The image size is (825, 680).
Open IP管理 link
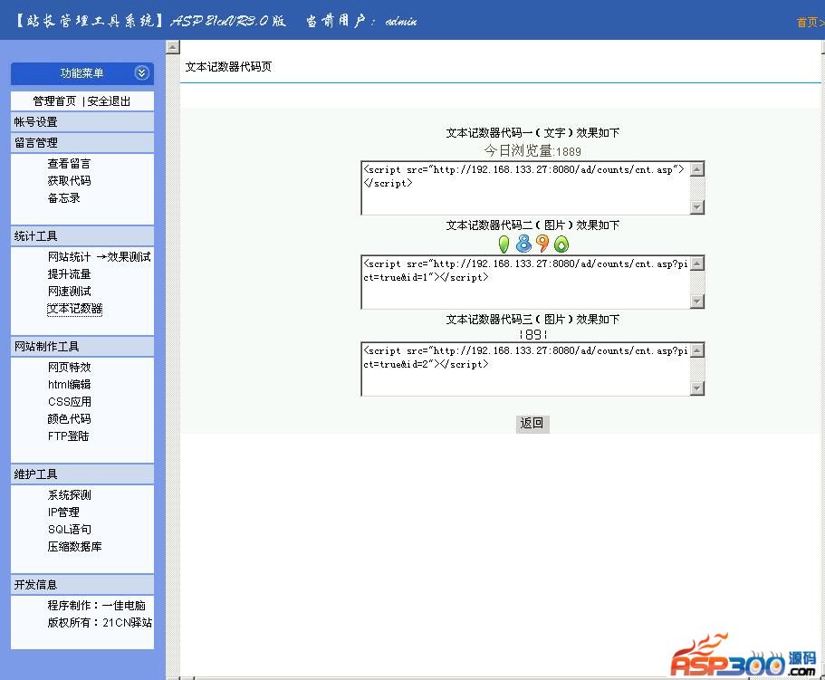point(63,512)
